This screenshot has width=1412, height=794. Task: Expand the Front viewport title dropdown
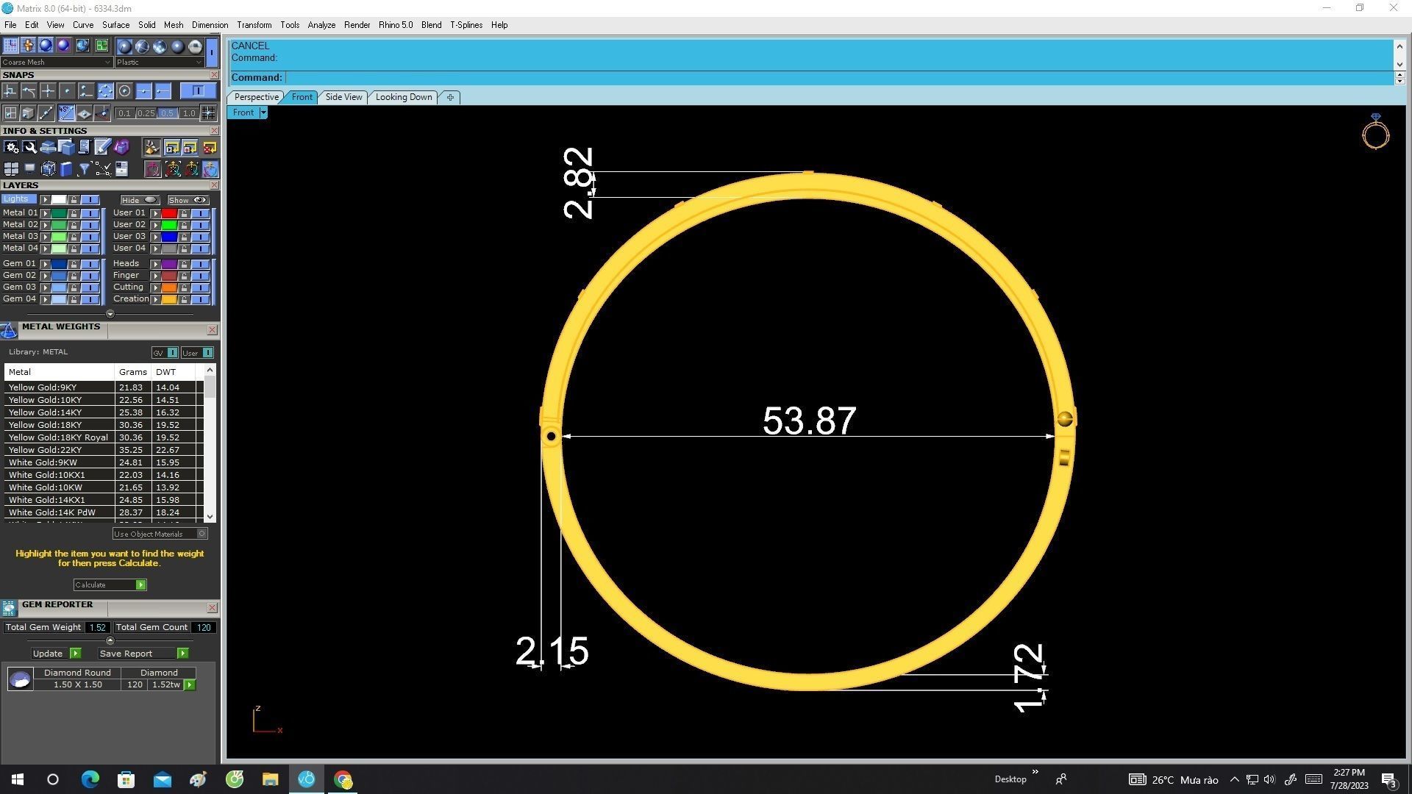click(x=263, y=112)
